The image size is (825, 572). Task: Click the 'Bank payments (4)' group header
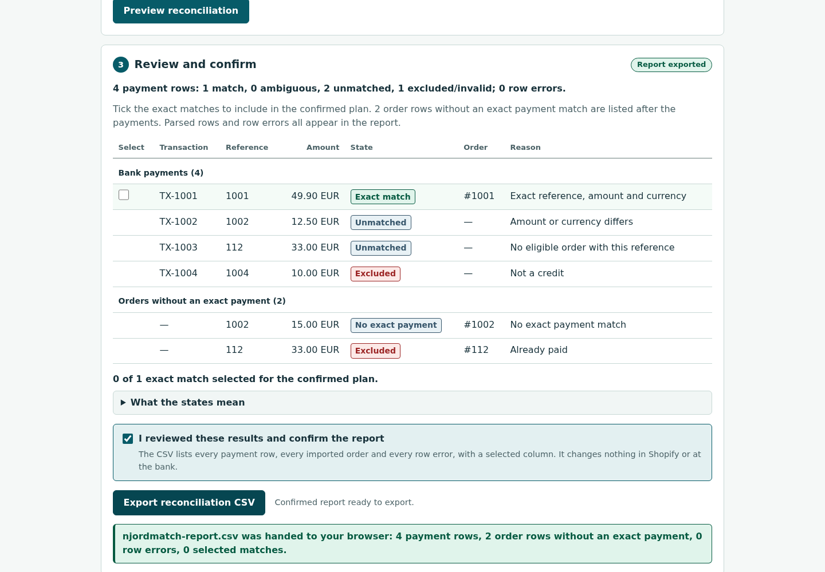coord(161,173)
